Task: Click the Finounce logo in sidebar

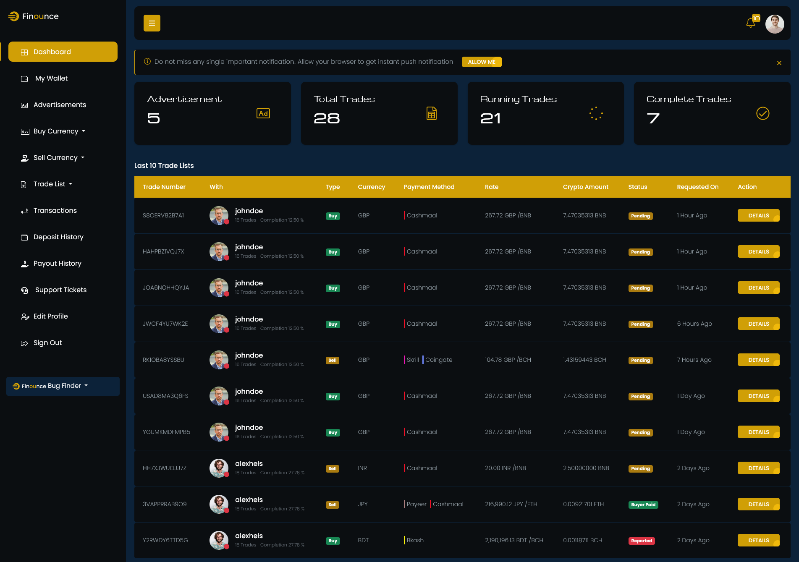Action: 34,16
